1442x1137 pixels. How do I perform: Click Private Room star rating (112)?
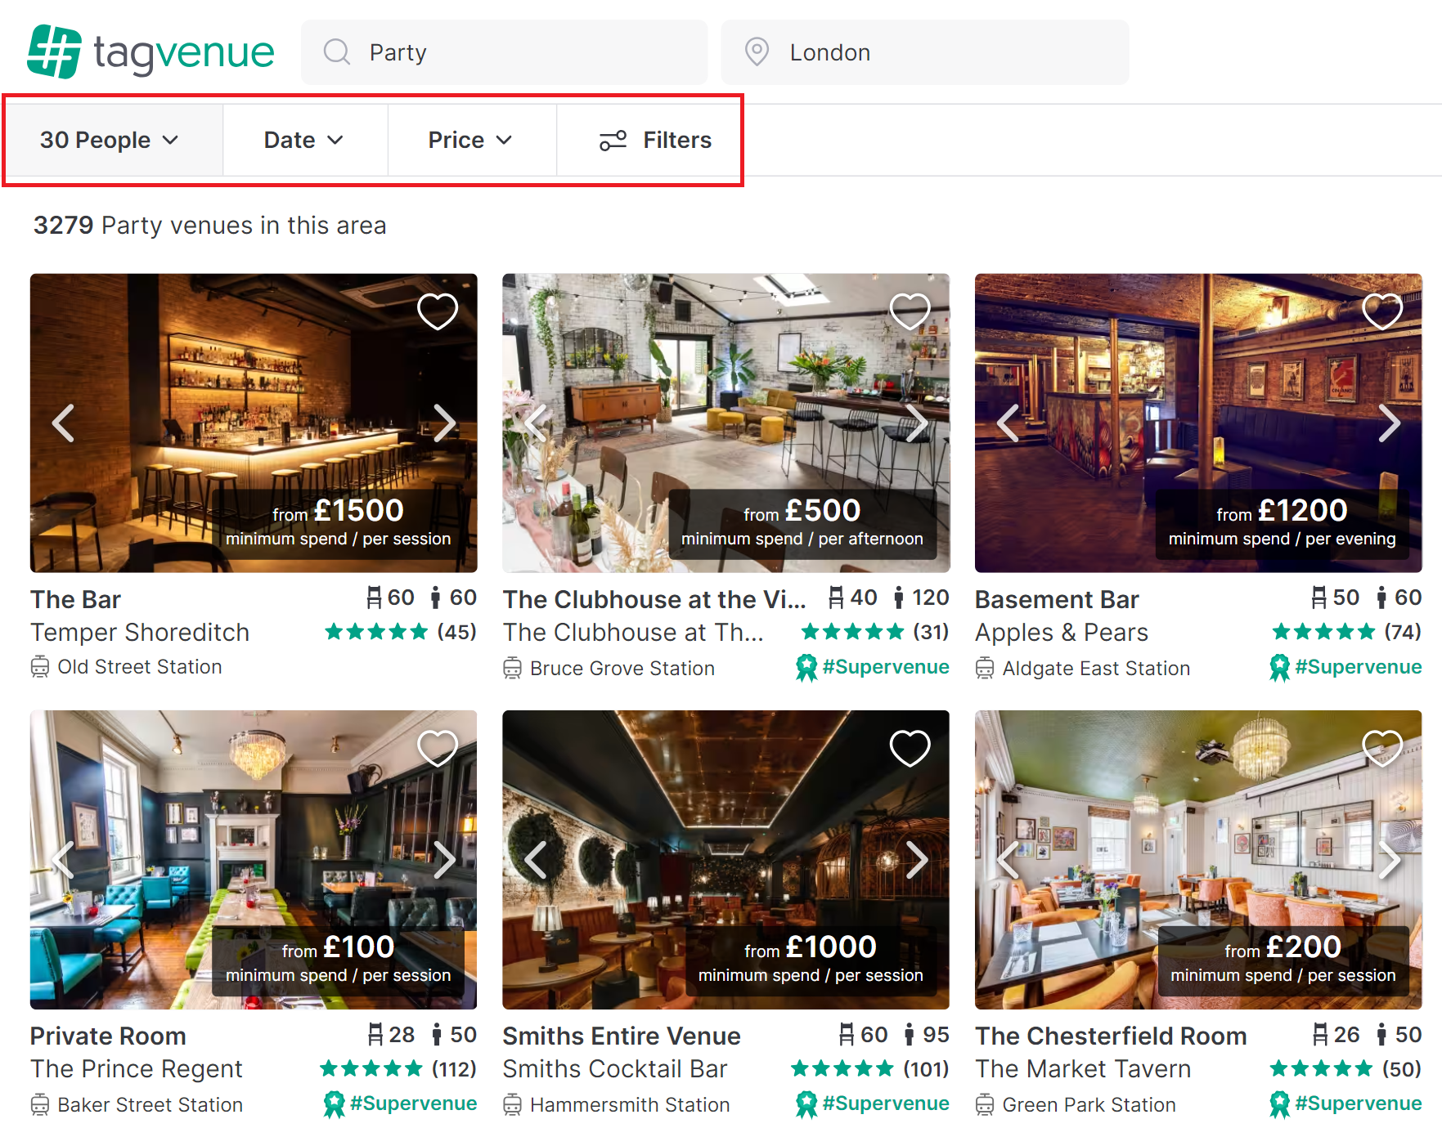click(x=398, y=1068)
